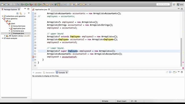Open the Open Console dropdown arrow
The height and width of the screenshot is (104, 185).
176,72
